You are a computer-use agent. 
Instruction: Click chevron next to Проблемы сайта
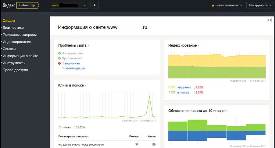[88, 46]
